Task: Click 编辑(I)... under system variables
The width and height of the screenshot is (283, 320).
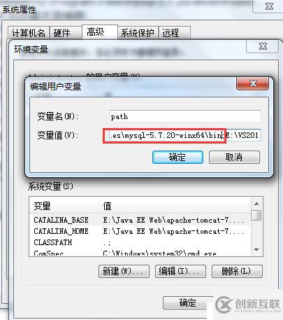Action: point(180,271)
